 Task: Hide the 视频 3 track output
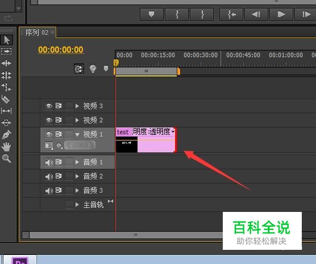click(x=48, y=106)
